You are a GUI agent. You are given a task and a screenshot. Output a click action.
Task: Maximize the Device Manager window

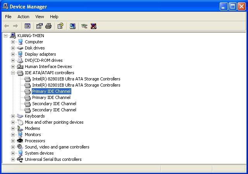[x=232, y=7]
